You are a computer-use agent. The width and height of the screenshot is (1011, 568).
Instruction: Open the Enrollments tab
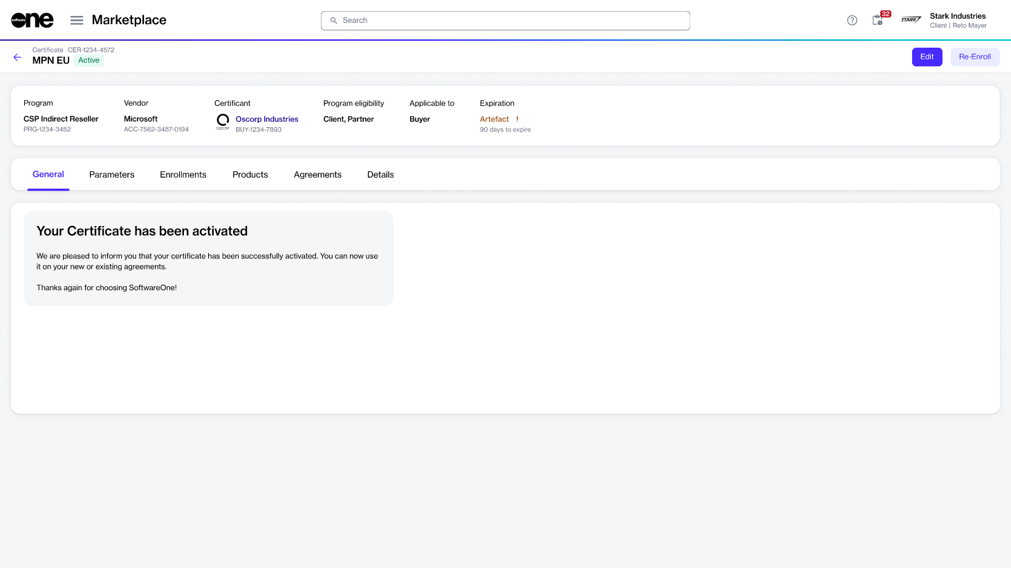tap(183, 175)
